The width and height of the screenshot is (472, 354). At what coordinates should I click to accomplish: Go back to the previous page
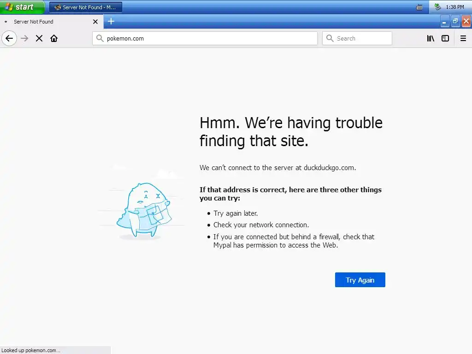[x=9, y=38]
